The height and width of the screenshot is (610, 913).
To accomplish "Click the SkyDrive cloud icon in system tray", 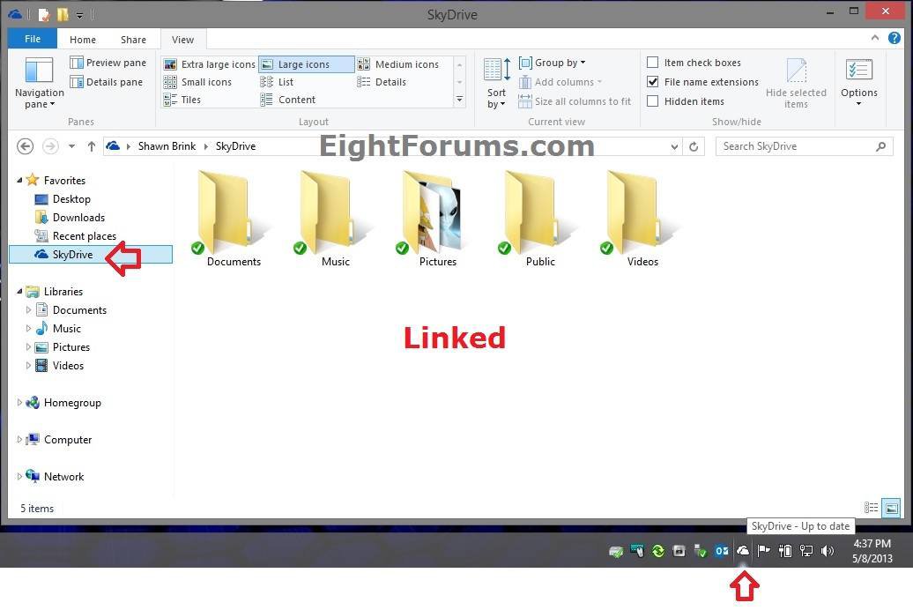I will pos(744,551).
